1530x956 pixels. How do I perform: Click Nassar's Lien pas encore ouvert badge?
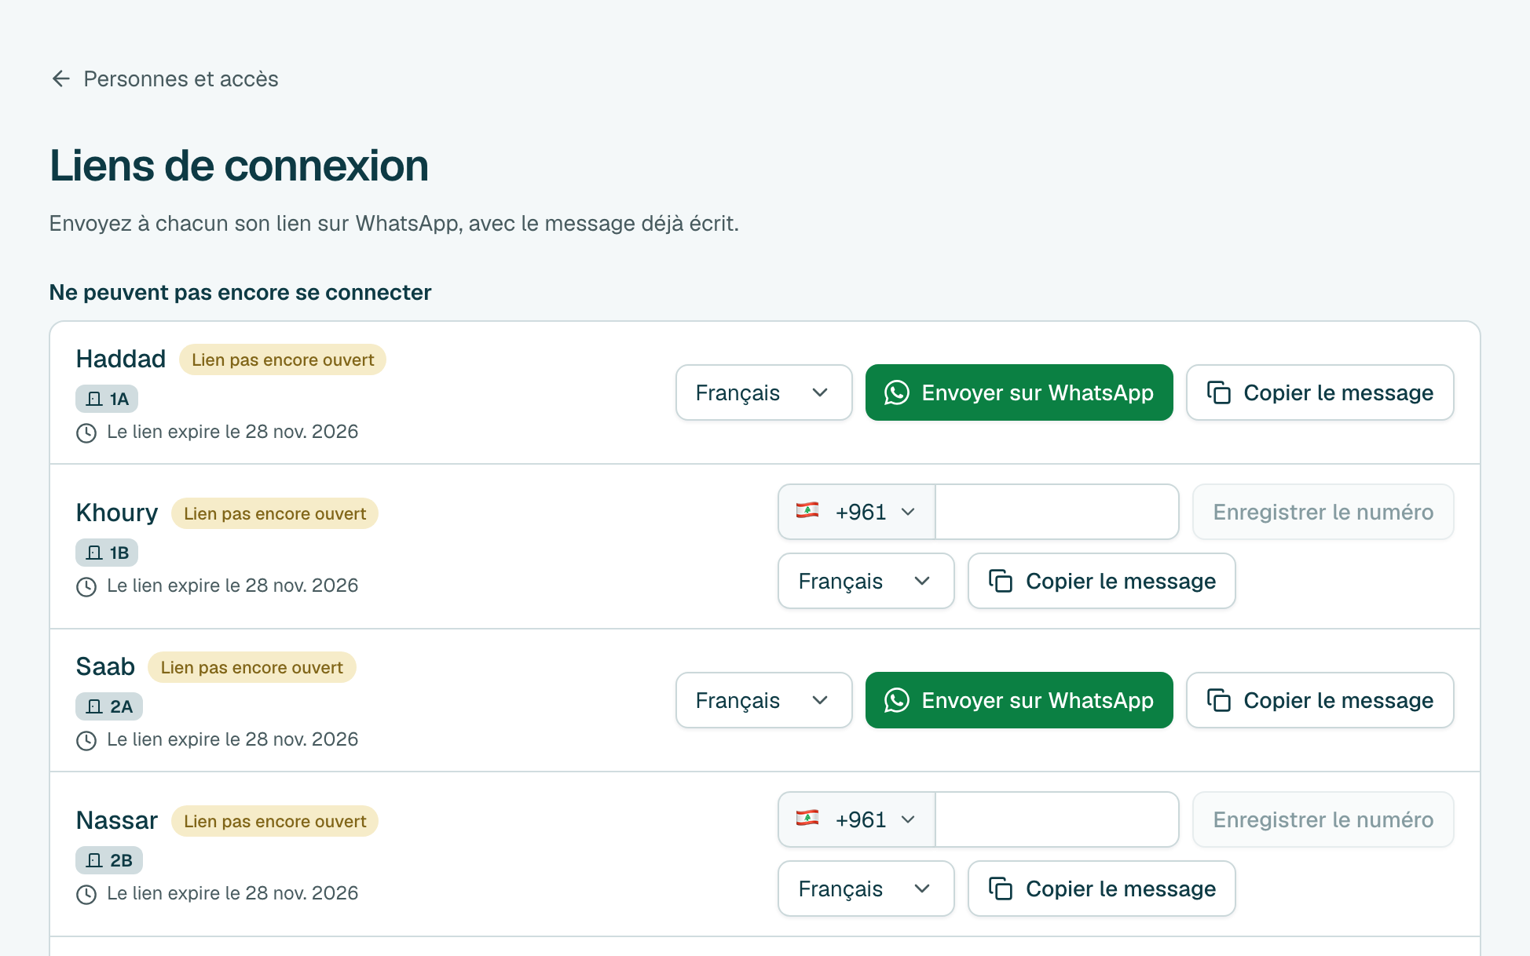(275, 821)
